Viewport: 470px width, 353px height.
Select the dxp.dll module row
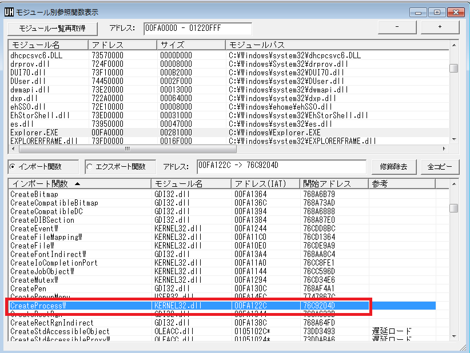pyautogui.click(x=229, y=98)
